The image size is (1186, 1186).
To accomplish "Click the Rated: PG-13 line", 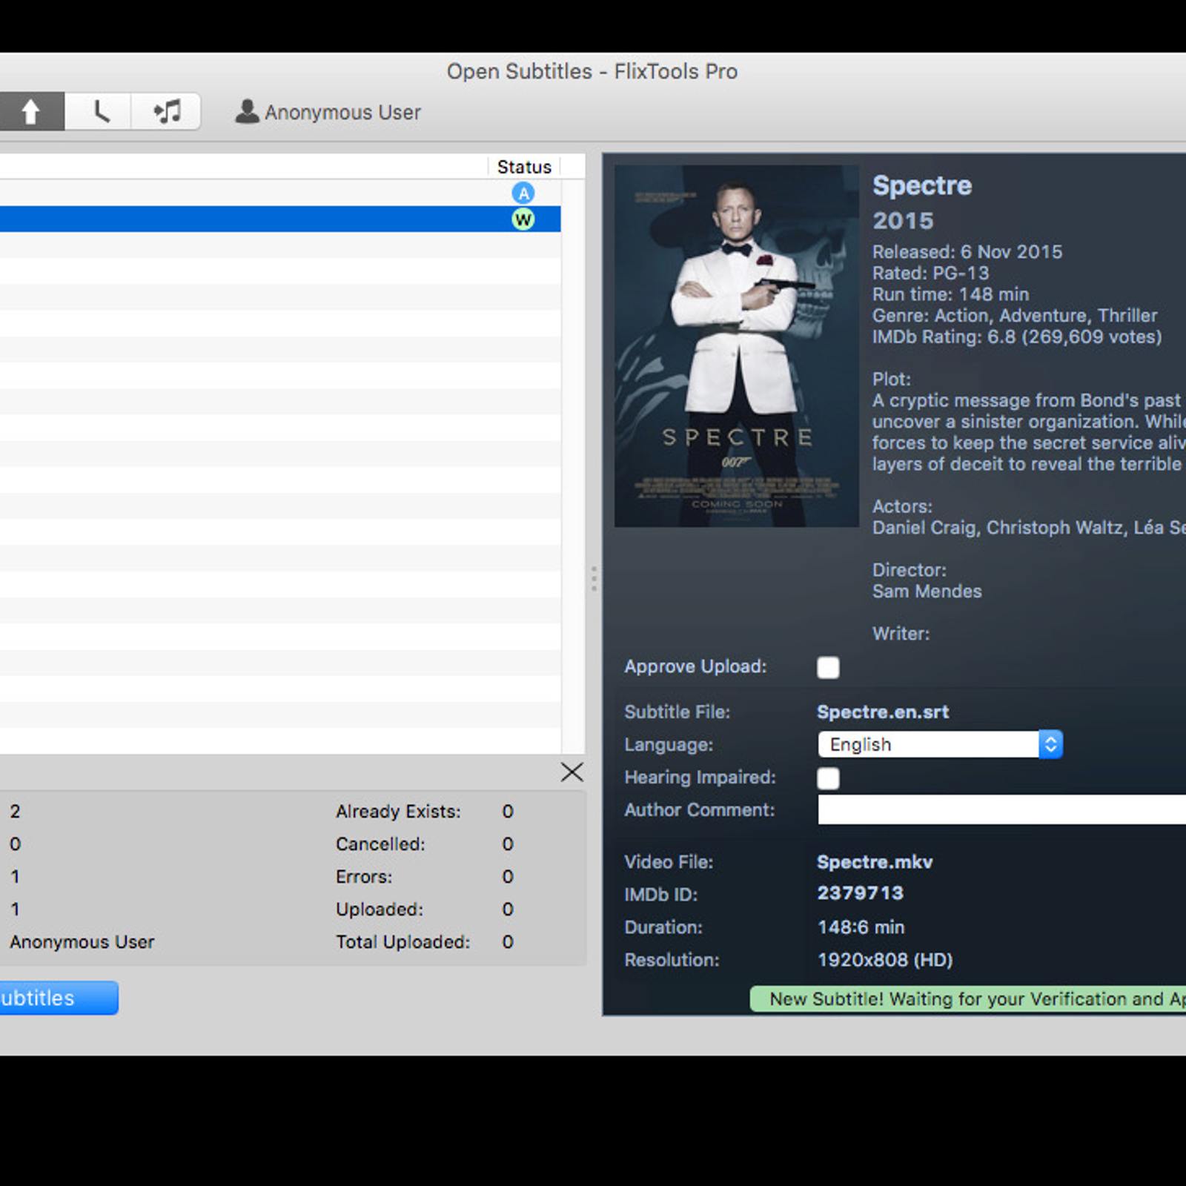I will coord(930,273).
